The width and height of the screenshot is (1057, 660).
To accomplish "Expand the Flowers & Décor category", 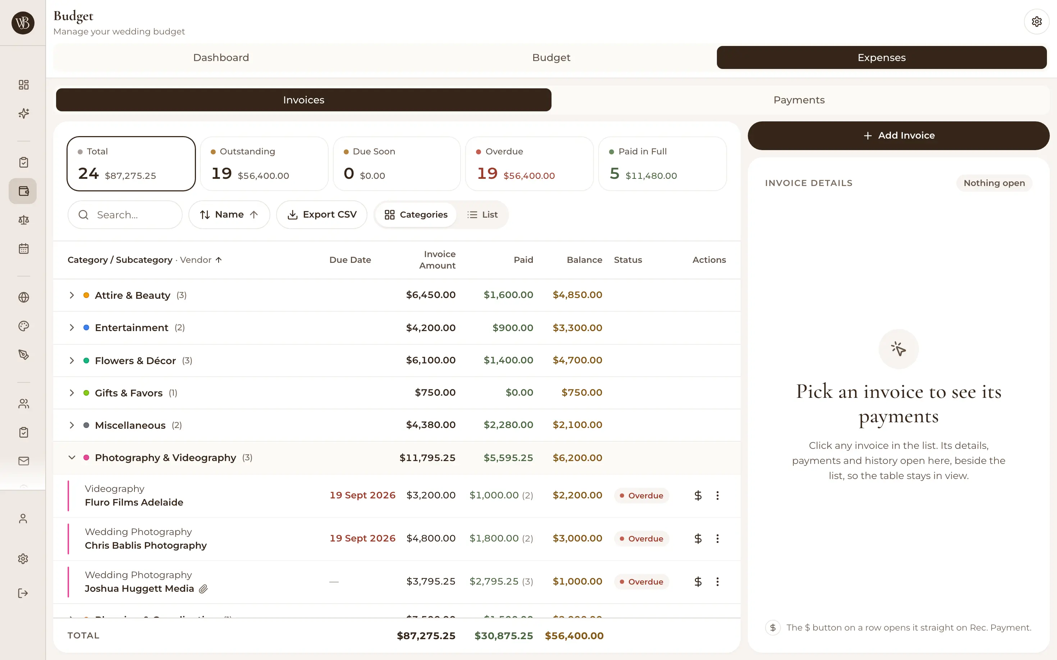I will 72,361.
